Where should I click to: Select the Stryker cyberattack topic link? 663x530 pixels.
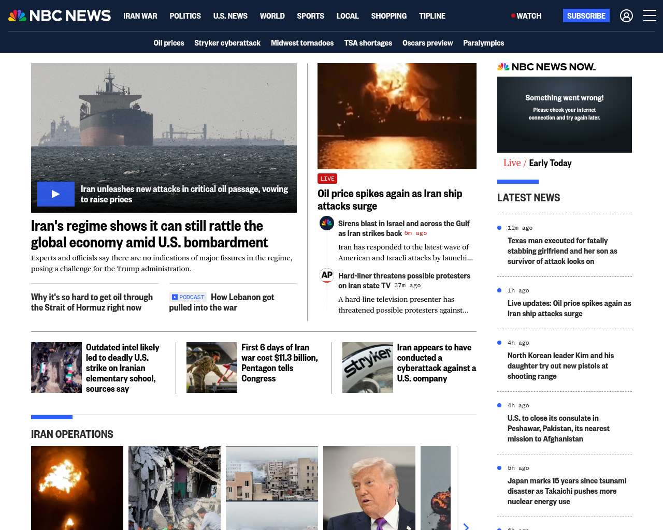[x=227, y=43]
